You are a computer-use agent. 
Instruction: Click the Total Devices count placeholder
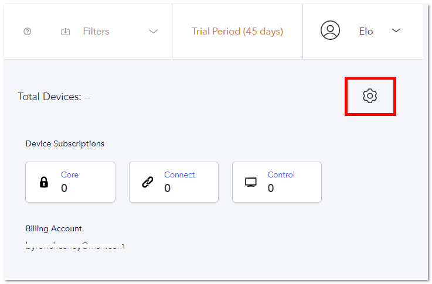pyautogui.click(x=87, y=98)
